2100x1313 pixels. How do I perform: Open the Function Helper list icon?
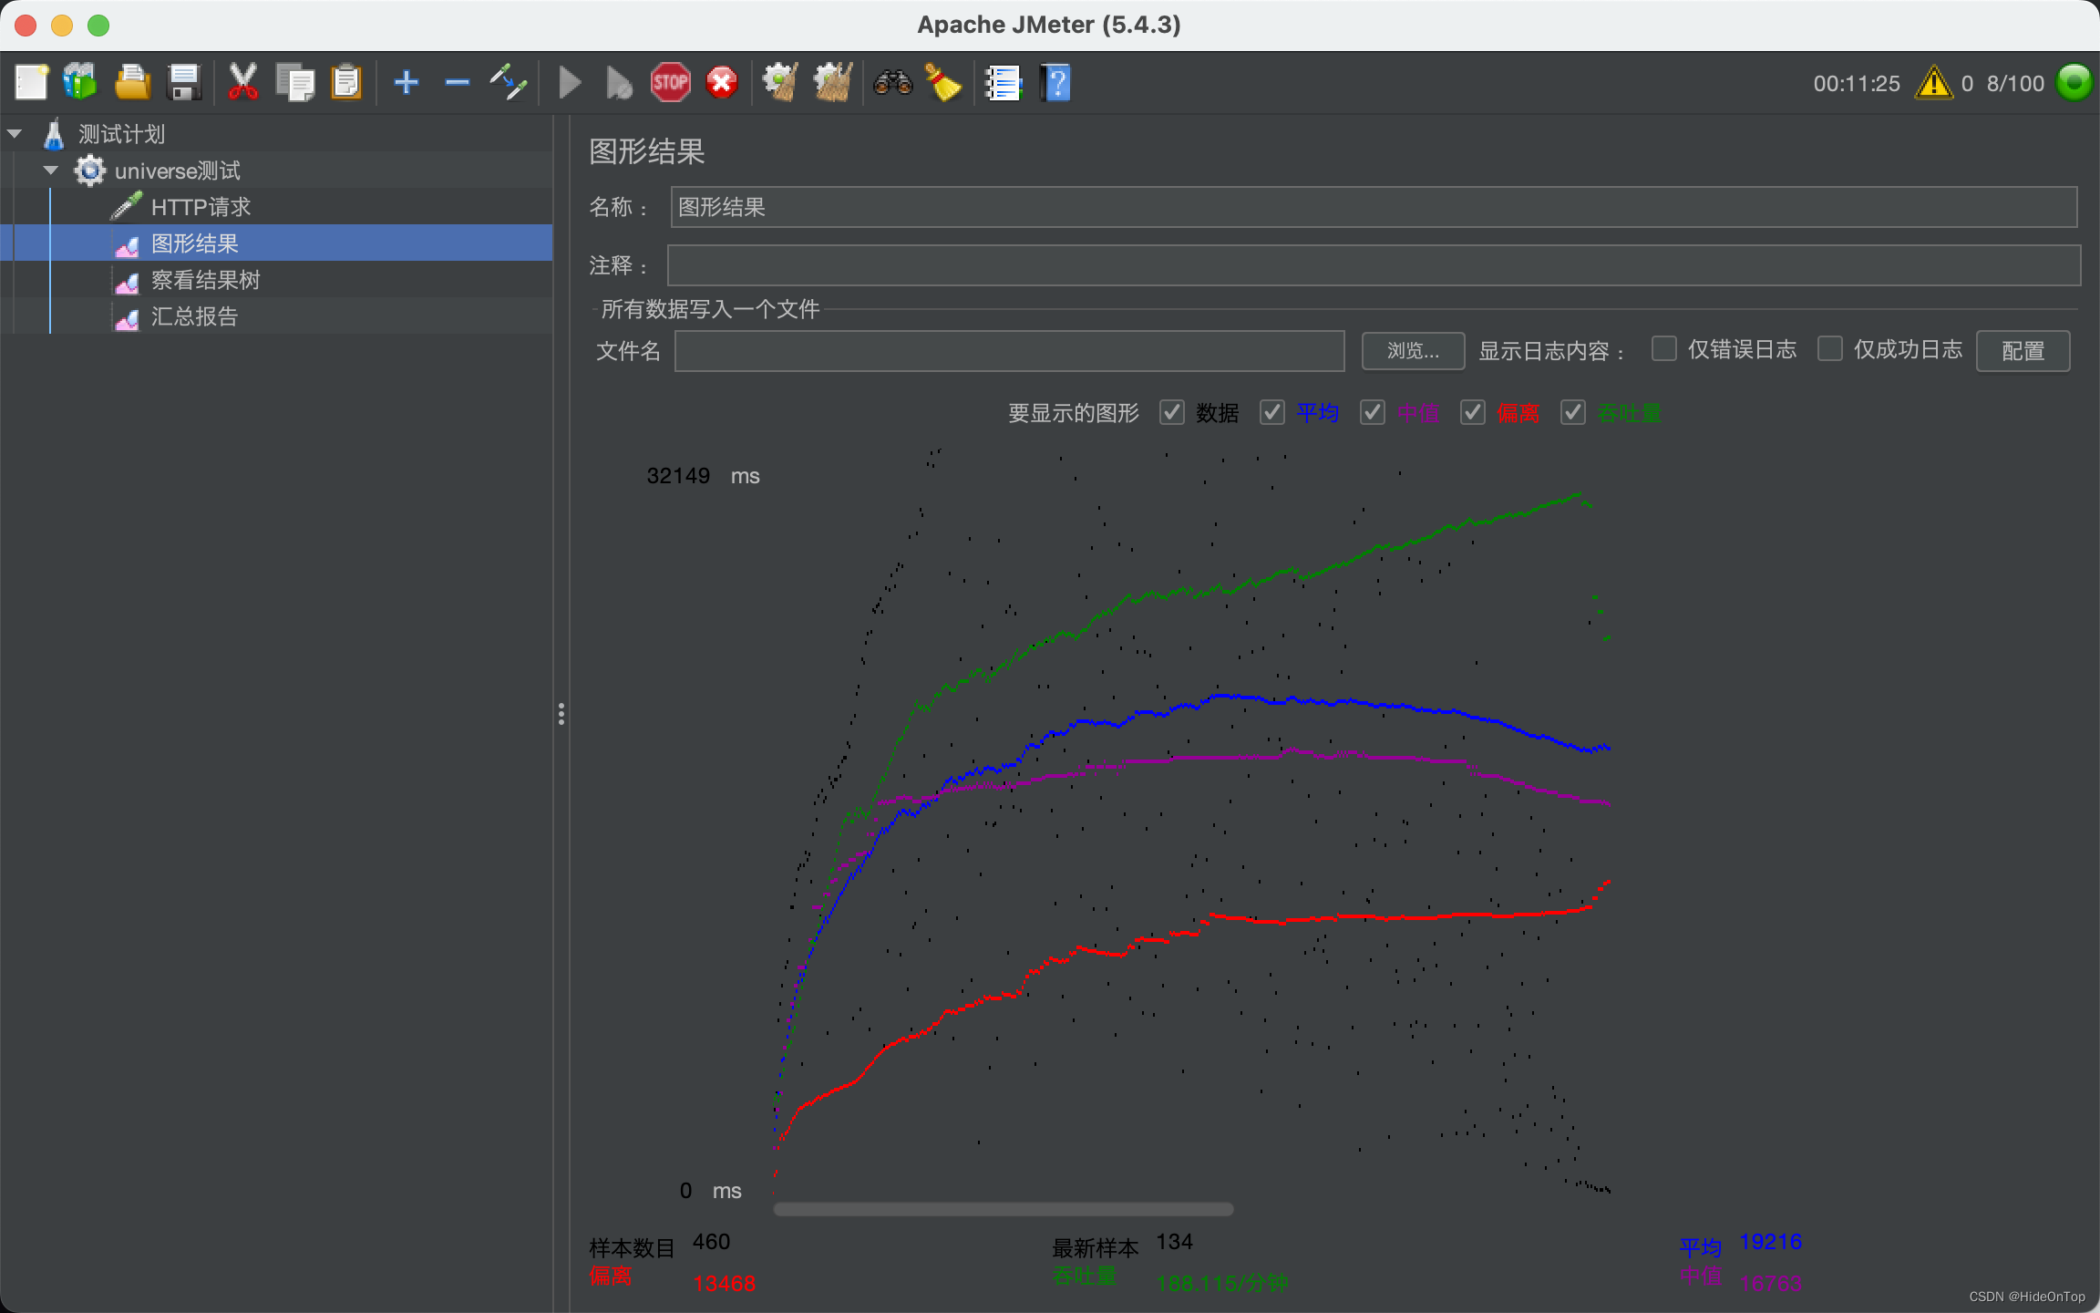click(x=1004, y=83)
